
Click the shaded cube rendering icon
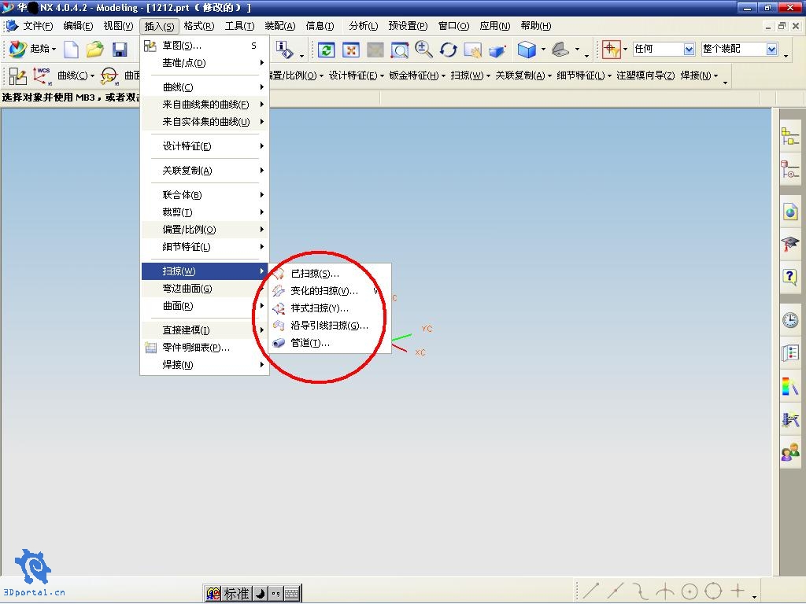click(x=527, y=50)
